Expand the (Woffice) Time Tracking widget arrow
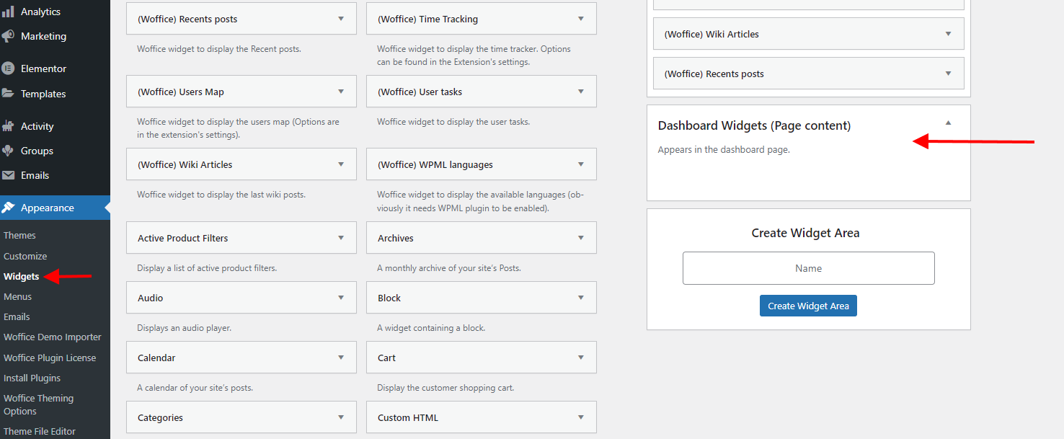 click(x=581, y=19)
